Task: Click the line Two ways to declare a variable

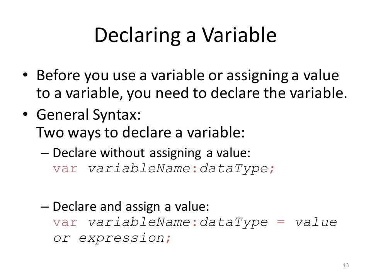Action: pyautogui.click(x=141, y=132)
